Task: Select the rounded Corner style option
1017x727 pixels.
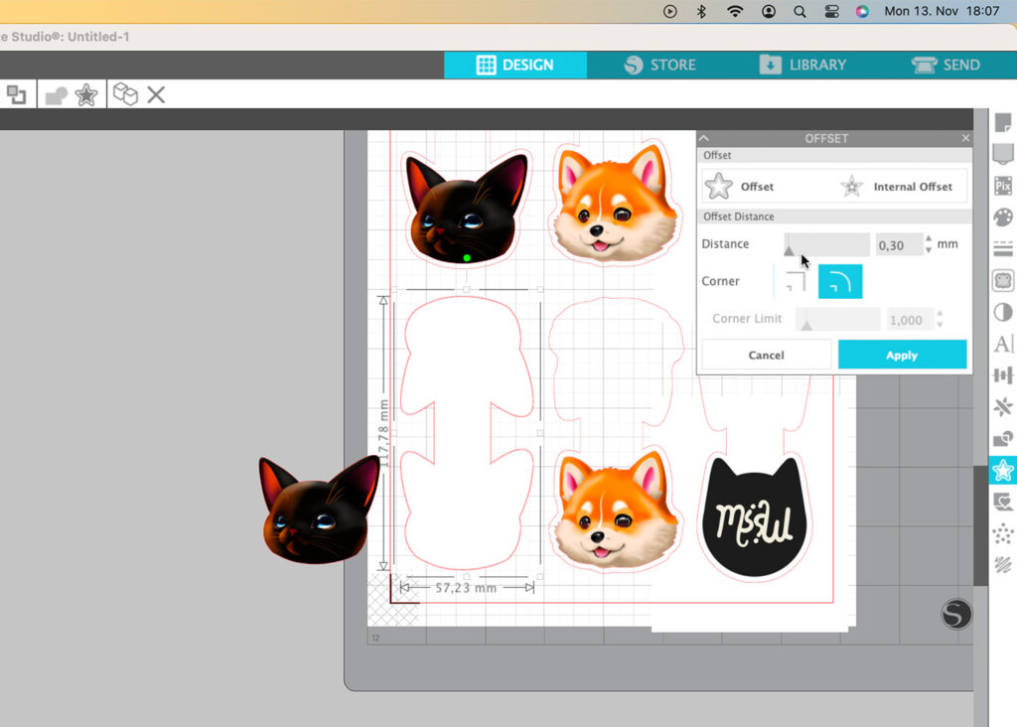Action: (840, 282)
